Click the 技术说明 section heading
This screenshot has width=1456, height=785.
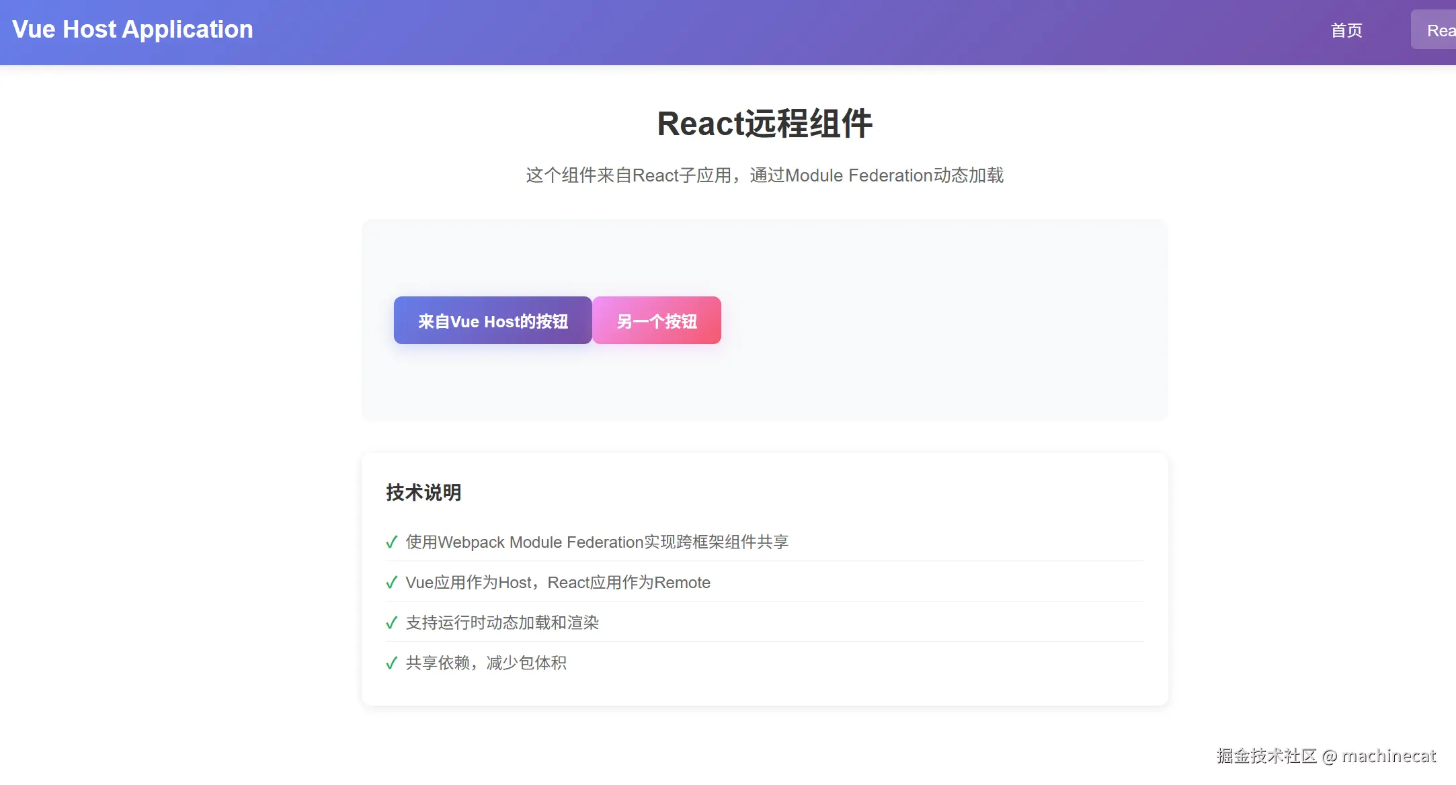tap(423, 493)
